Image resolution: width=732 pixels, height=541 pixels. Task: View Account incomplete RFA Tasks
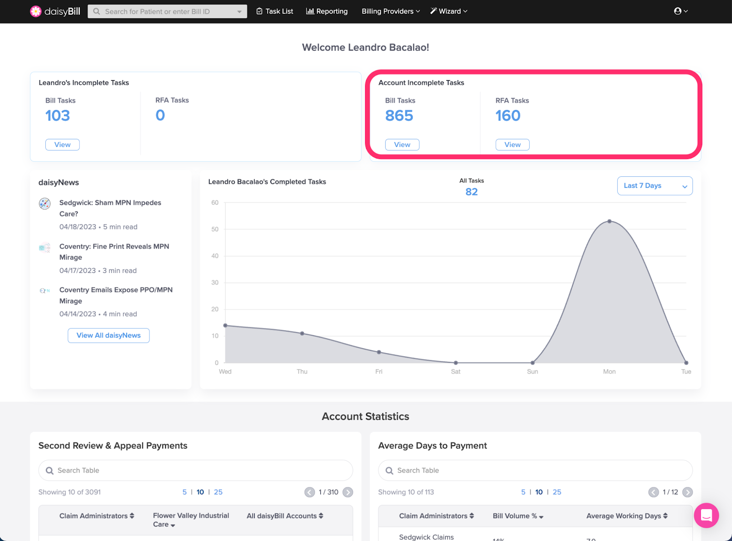click(x=512, y=145)
